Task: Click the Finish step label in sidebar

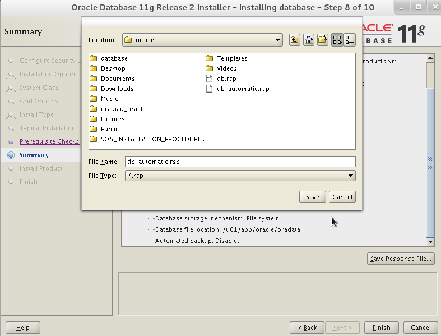Action: click(x=29, y=182)
